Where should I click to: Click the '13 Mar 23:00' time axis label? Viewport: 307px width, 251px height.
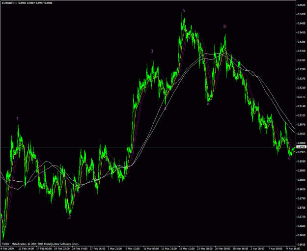[x=169, y=249]
